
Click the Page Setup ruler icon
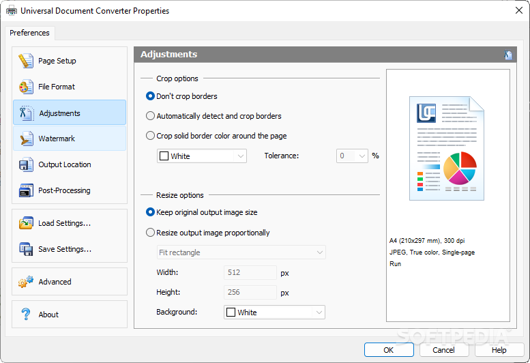[26, 61]
